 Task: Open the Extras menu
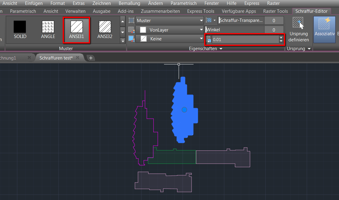(79, 3)
